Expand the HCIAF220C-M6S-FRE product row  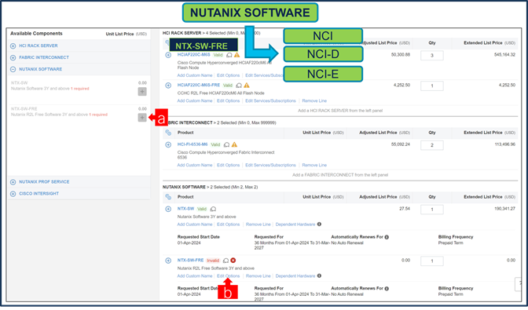168,86
